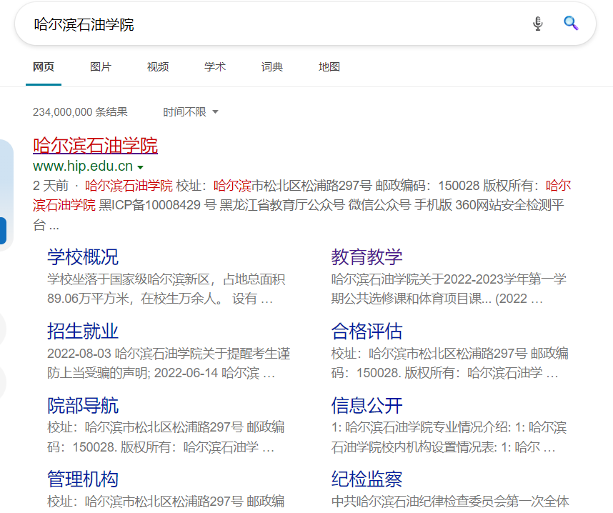Open the 视频 search tab
This screenshot has width=613, height=513.
pos(158,67)
